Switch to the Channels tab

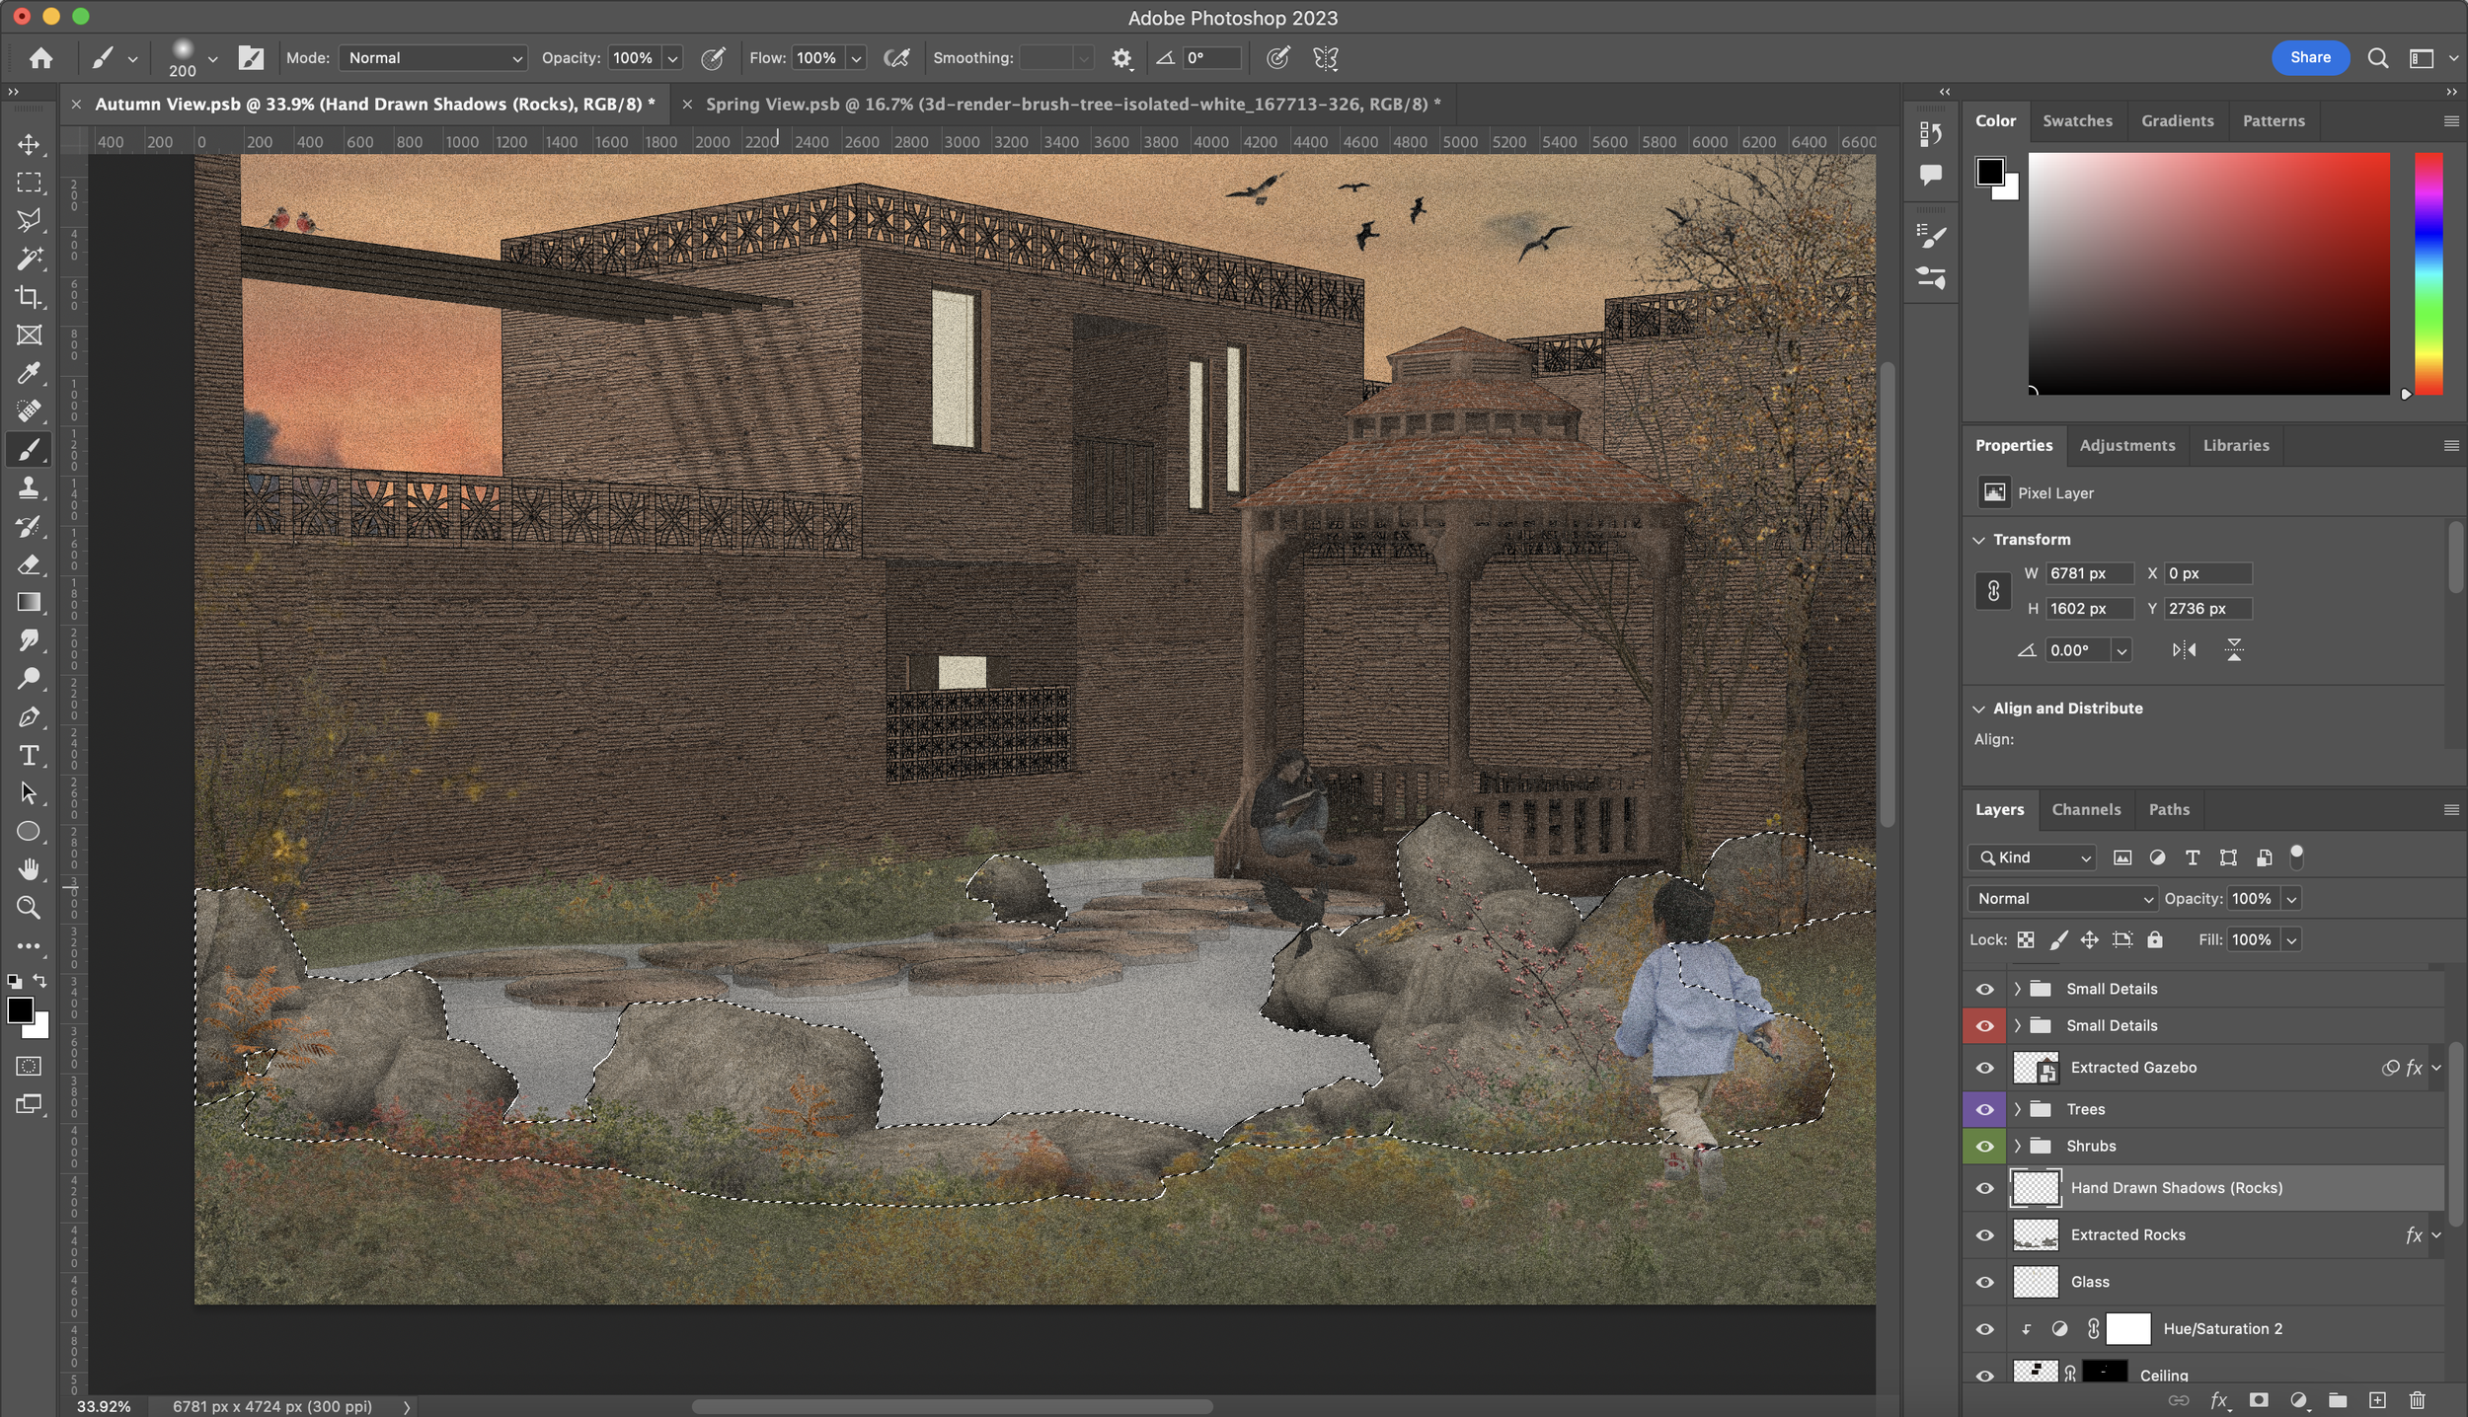[2086, 810]
